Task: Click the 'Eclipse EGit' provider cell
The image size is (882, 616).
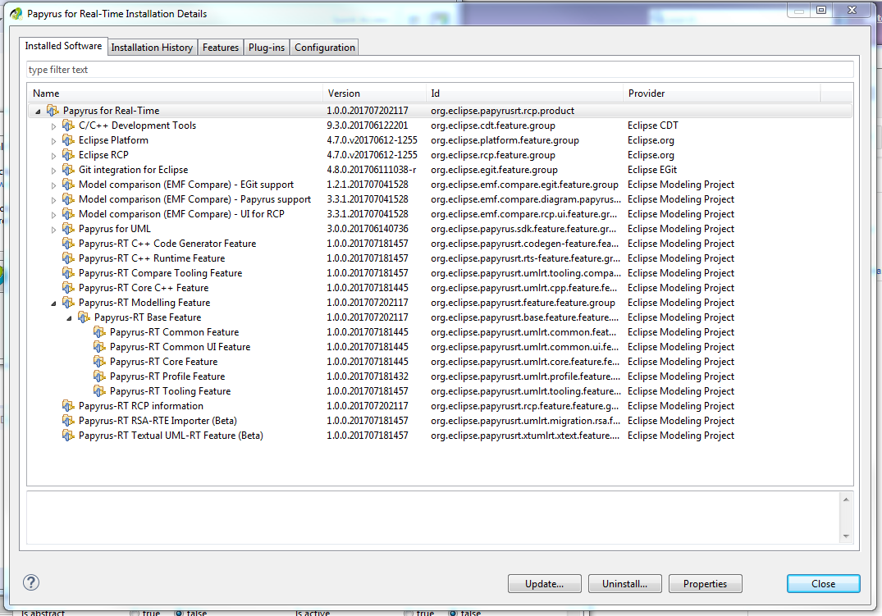Action: [x=652, y=170]
